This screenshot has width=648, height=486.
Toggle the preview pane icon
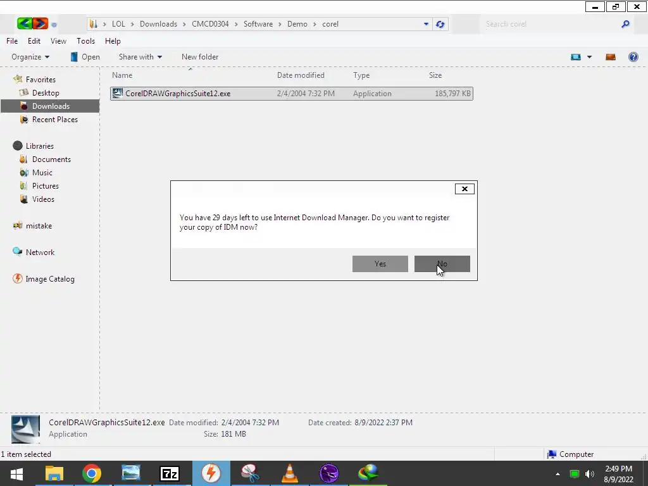[x=611, y=57]
